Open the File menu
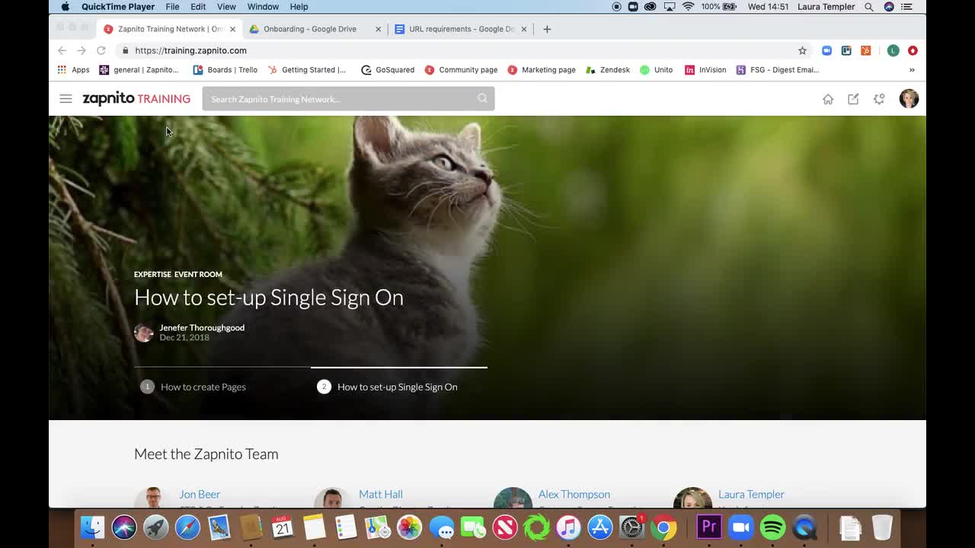Image resolution: width=975 pixels, height=548 pixels. [x=172, y=7]
